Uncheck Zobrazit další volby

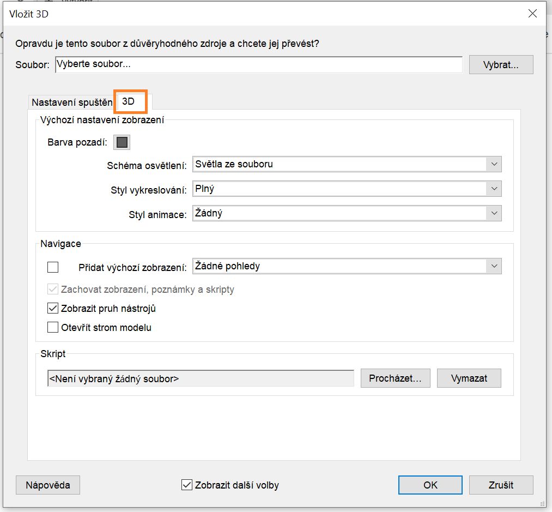pos(187,484)
